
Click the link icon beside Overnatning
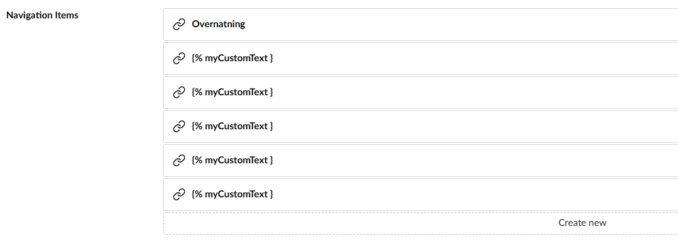pos(179,24)
